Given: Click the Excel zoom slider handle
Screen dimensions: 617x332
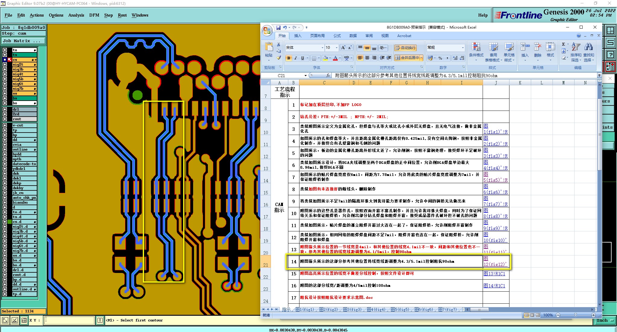Looking at the screenshot, I should click(x=575, y=315).
